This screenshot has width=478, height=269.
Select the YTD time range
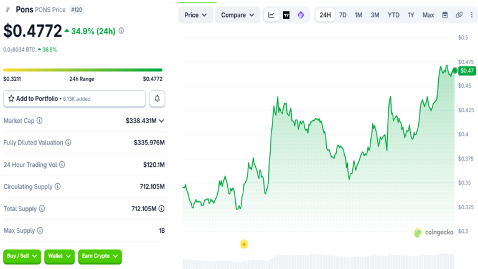[393, 15]
